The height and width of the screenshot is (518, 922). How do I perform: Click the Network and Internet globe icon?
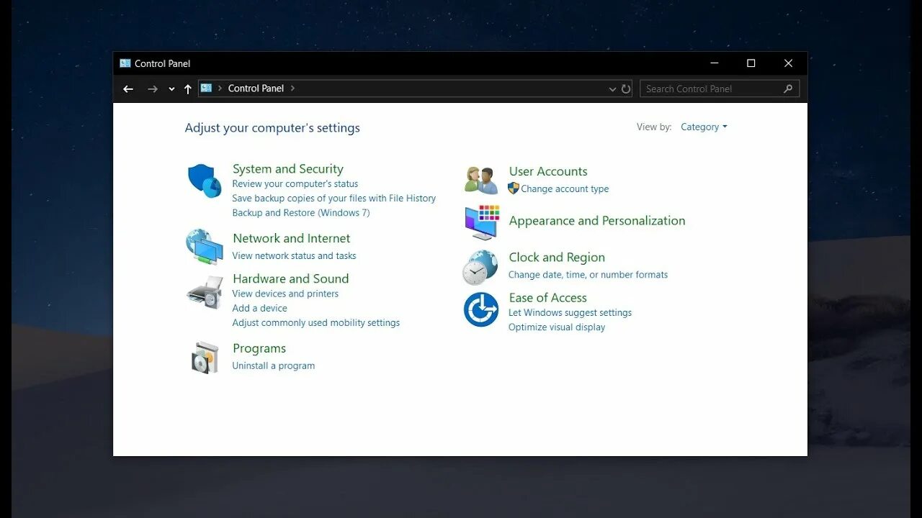(205, 247)
